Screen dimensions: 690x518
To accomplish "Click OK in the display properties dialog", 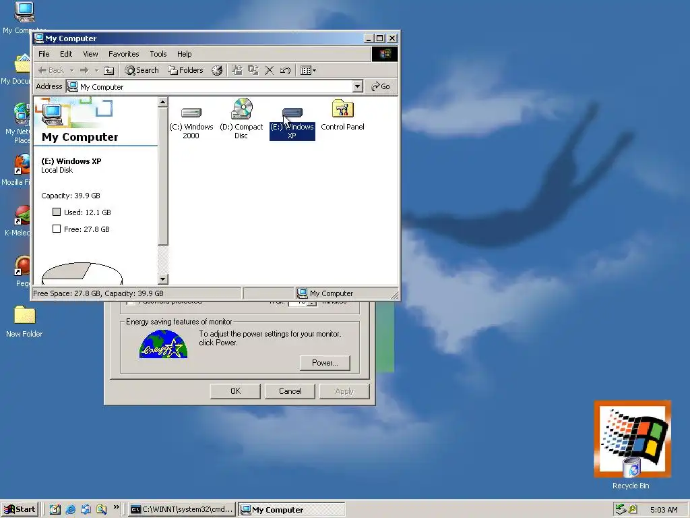I will 235,391.
